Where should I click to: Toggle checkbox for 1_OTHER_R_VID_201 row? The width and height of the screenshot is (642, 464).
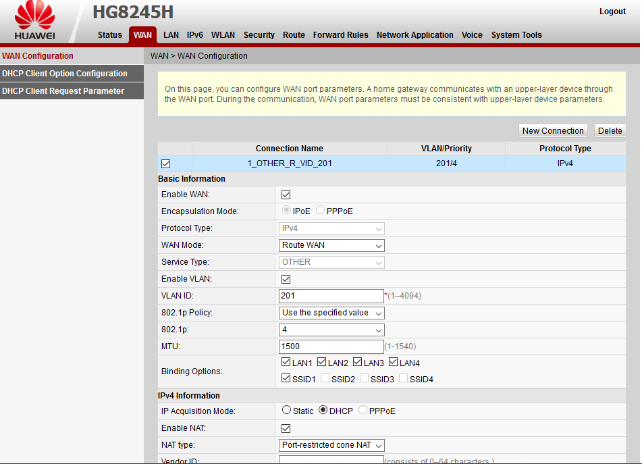pyautogui.click(x=166, y=164)
